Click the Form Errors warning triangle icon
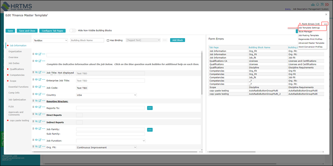The height and width of the screenshot is (166, 333). (300, 24)
